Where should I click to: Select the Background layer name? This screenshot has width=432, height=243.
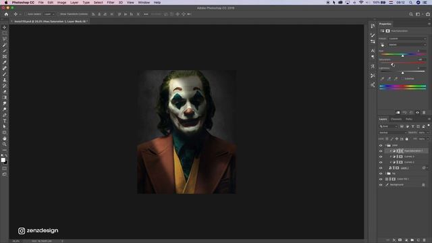(396, 185)
